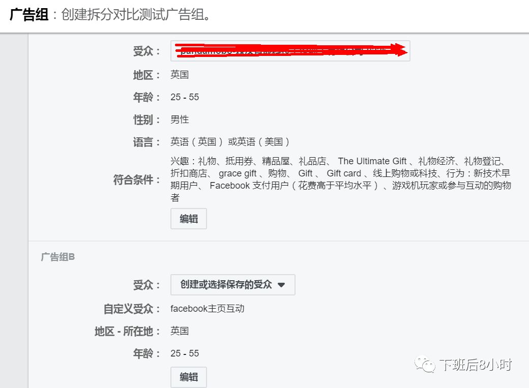The image size is (529, 388).
Task: Click the 自定义受众 label
Action: (132, 309)
